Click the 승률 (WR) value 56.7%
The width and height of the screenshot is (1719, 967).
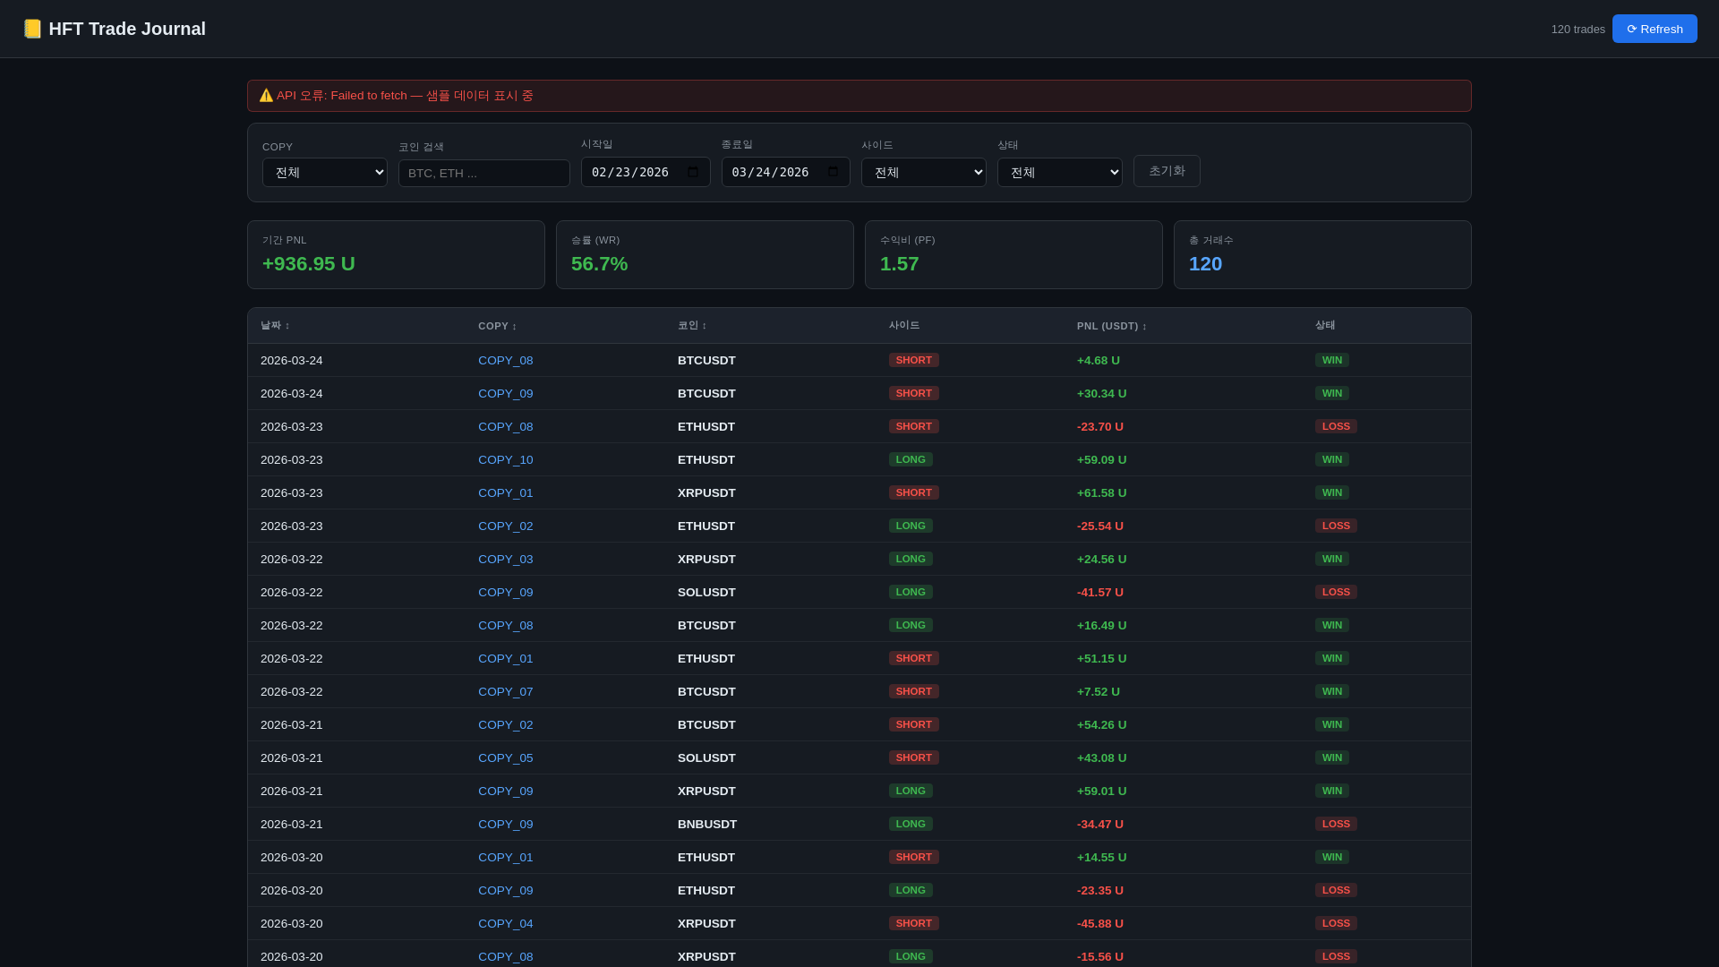pos(600,264)
